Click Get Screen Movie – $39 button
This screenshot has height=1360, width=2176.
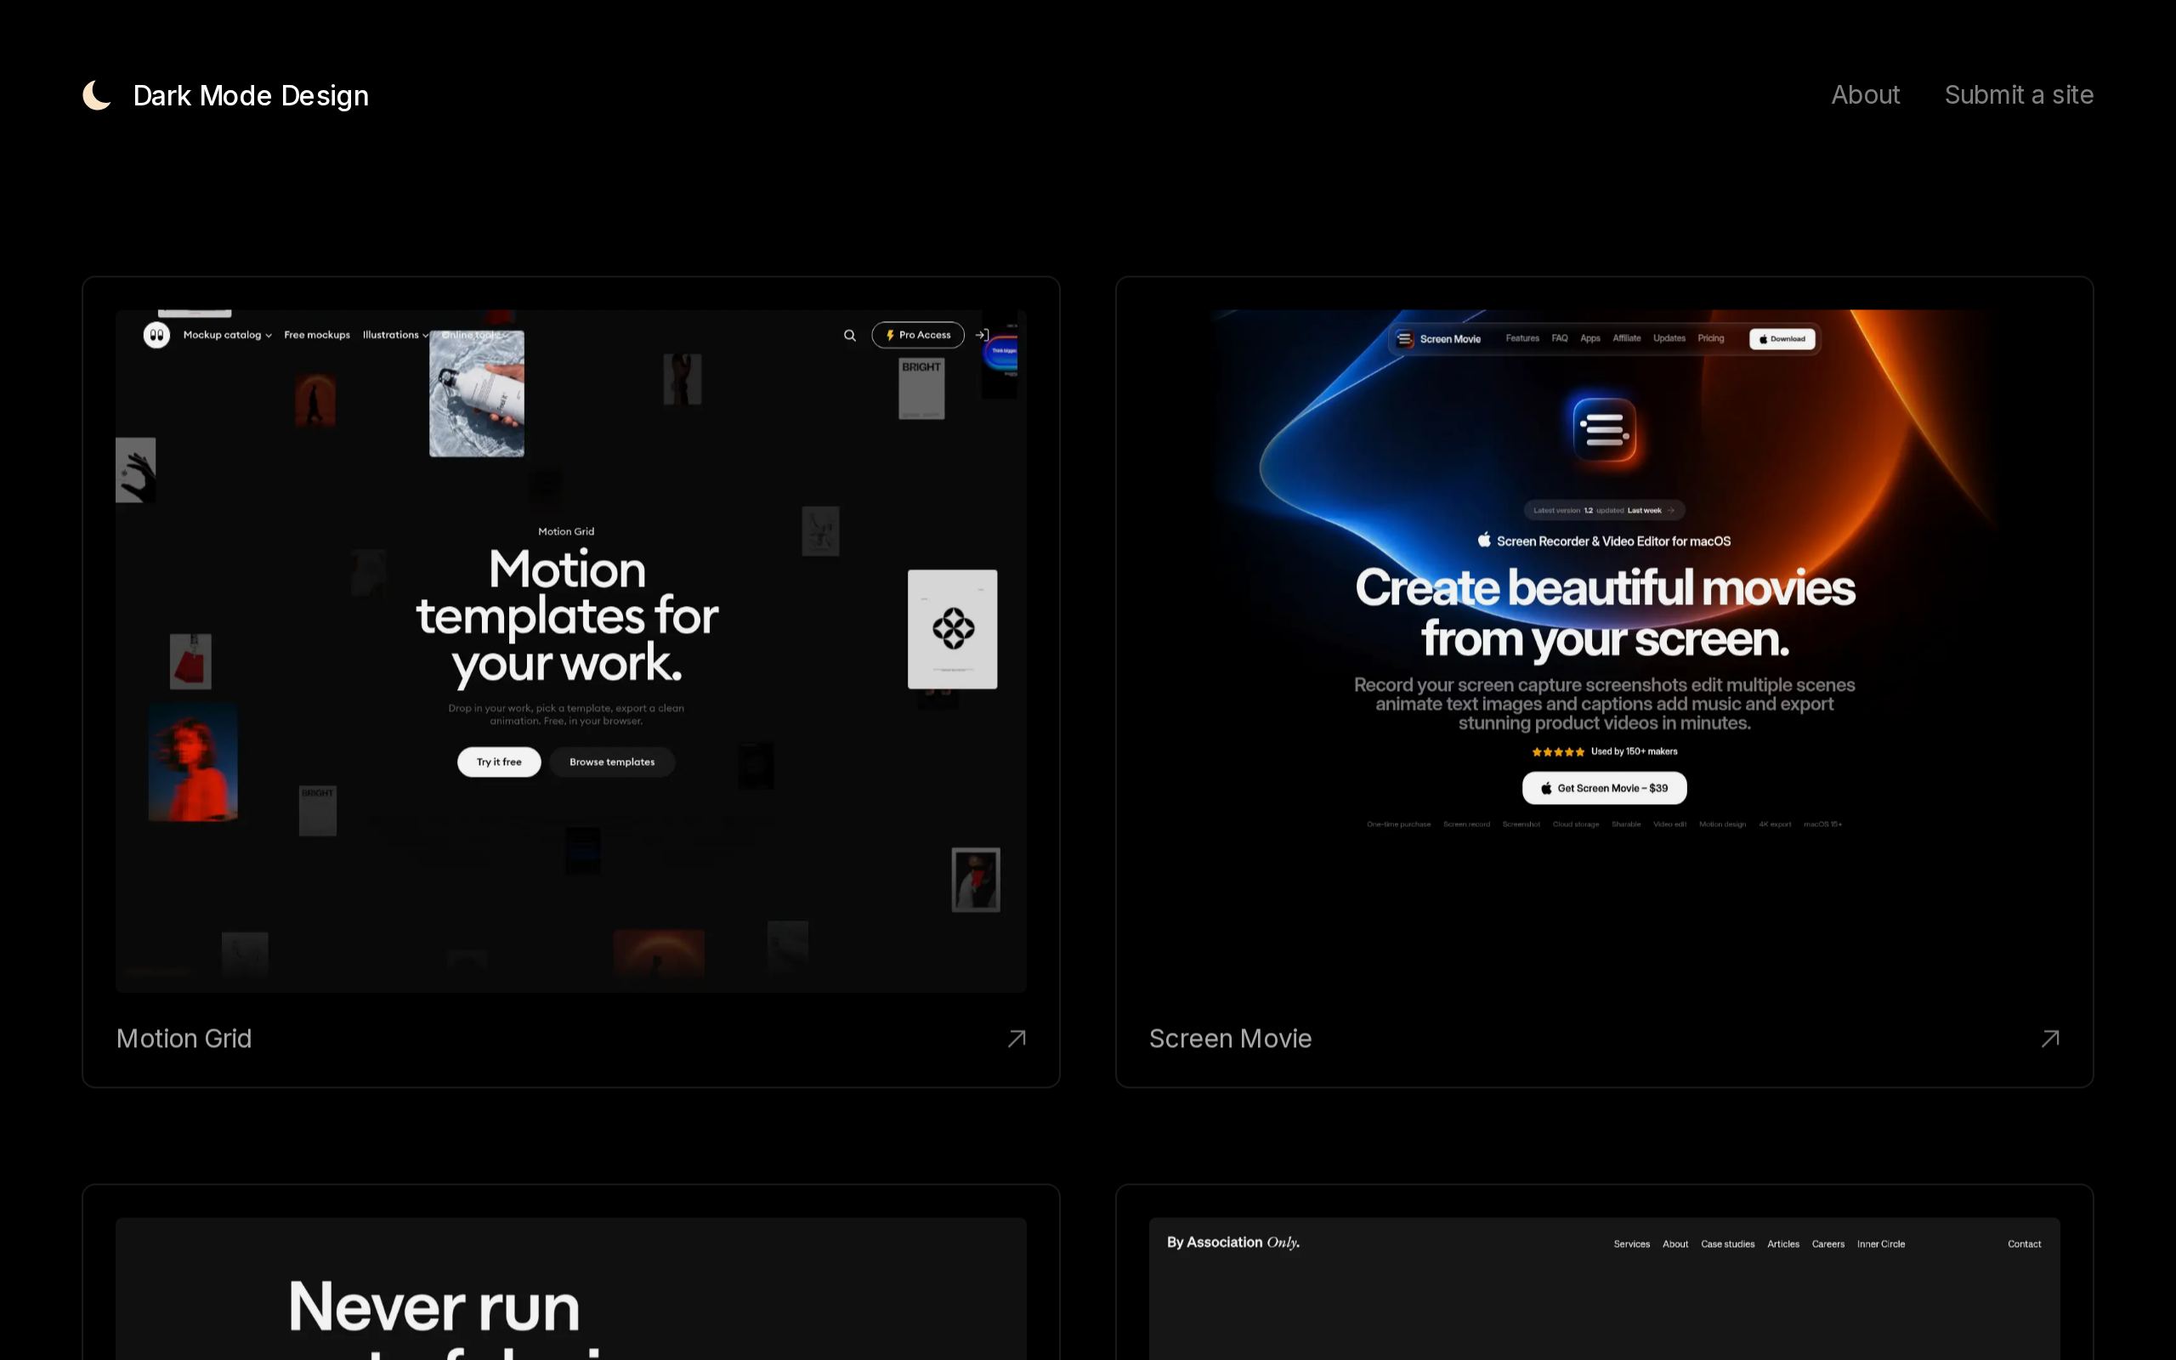point(1604,788)
